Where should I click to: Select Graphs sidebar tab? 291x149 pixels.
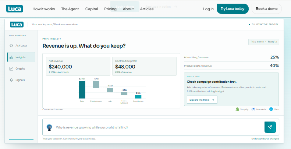point(21,69)
